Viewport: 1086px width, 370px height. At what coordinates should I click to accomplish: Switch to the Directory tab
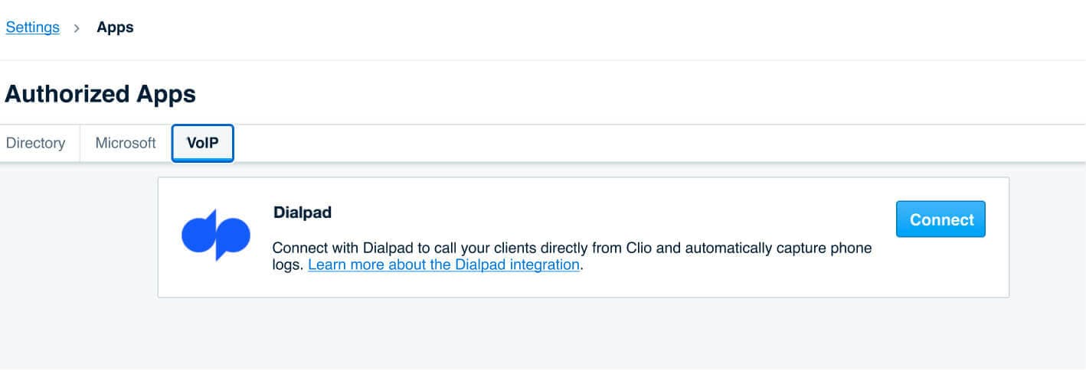pos(35,143)
